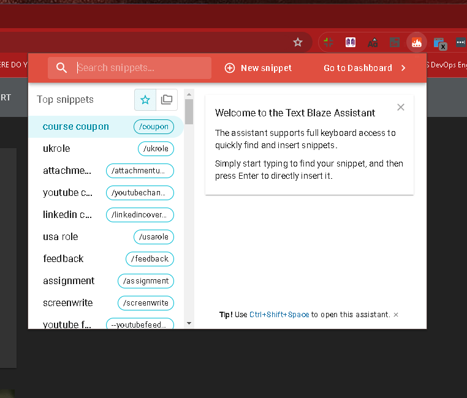The width and height of the screenshot is (467, 398).
Task: Click the Aa font extension icon
Action: click(x=373, y=42)
